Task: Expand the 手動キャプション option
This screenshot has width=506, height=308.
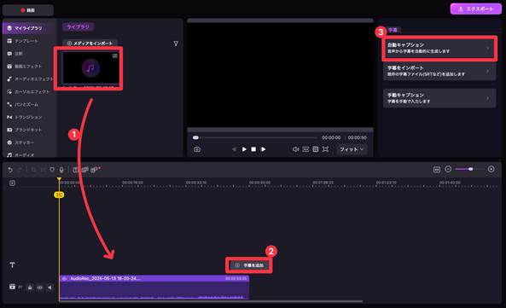Action: (x=439, y=98)
